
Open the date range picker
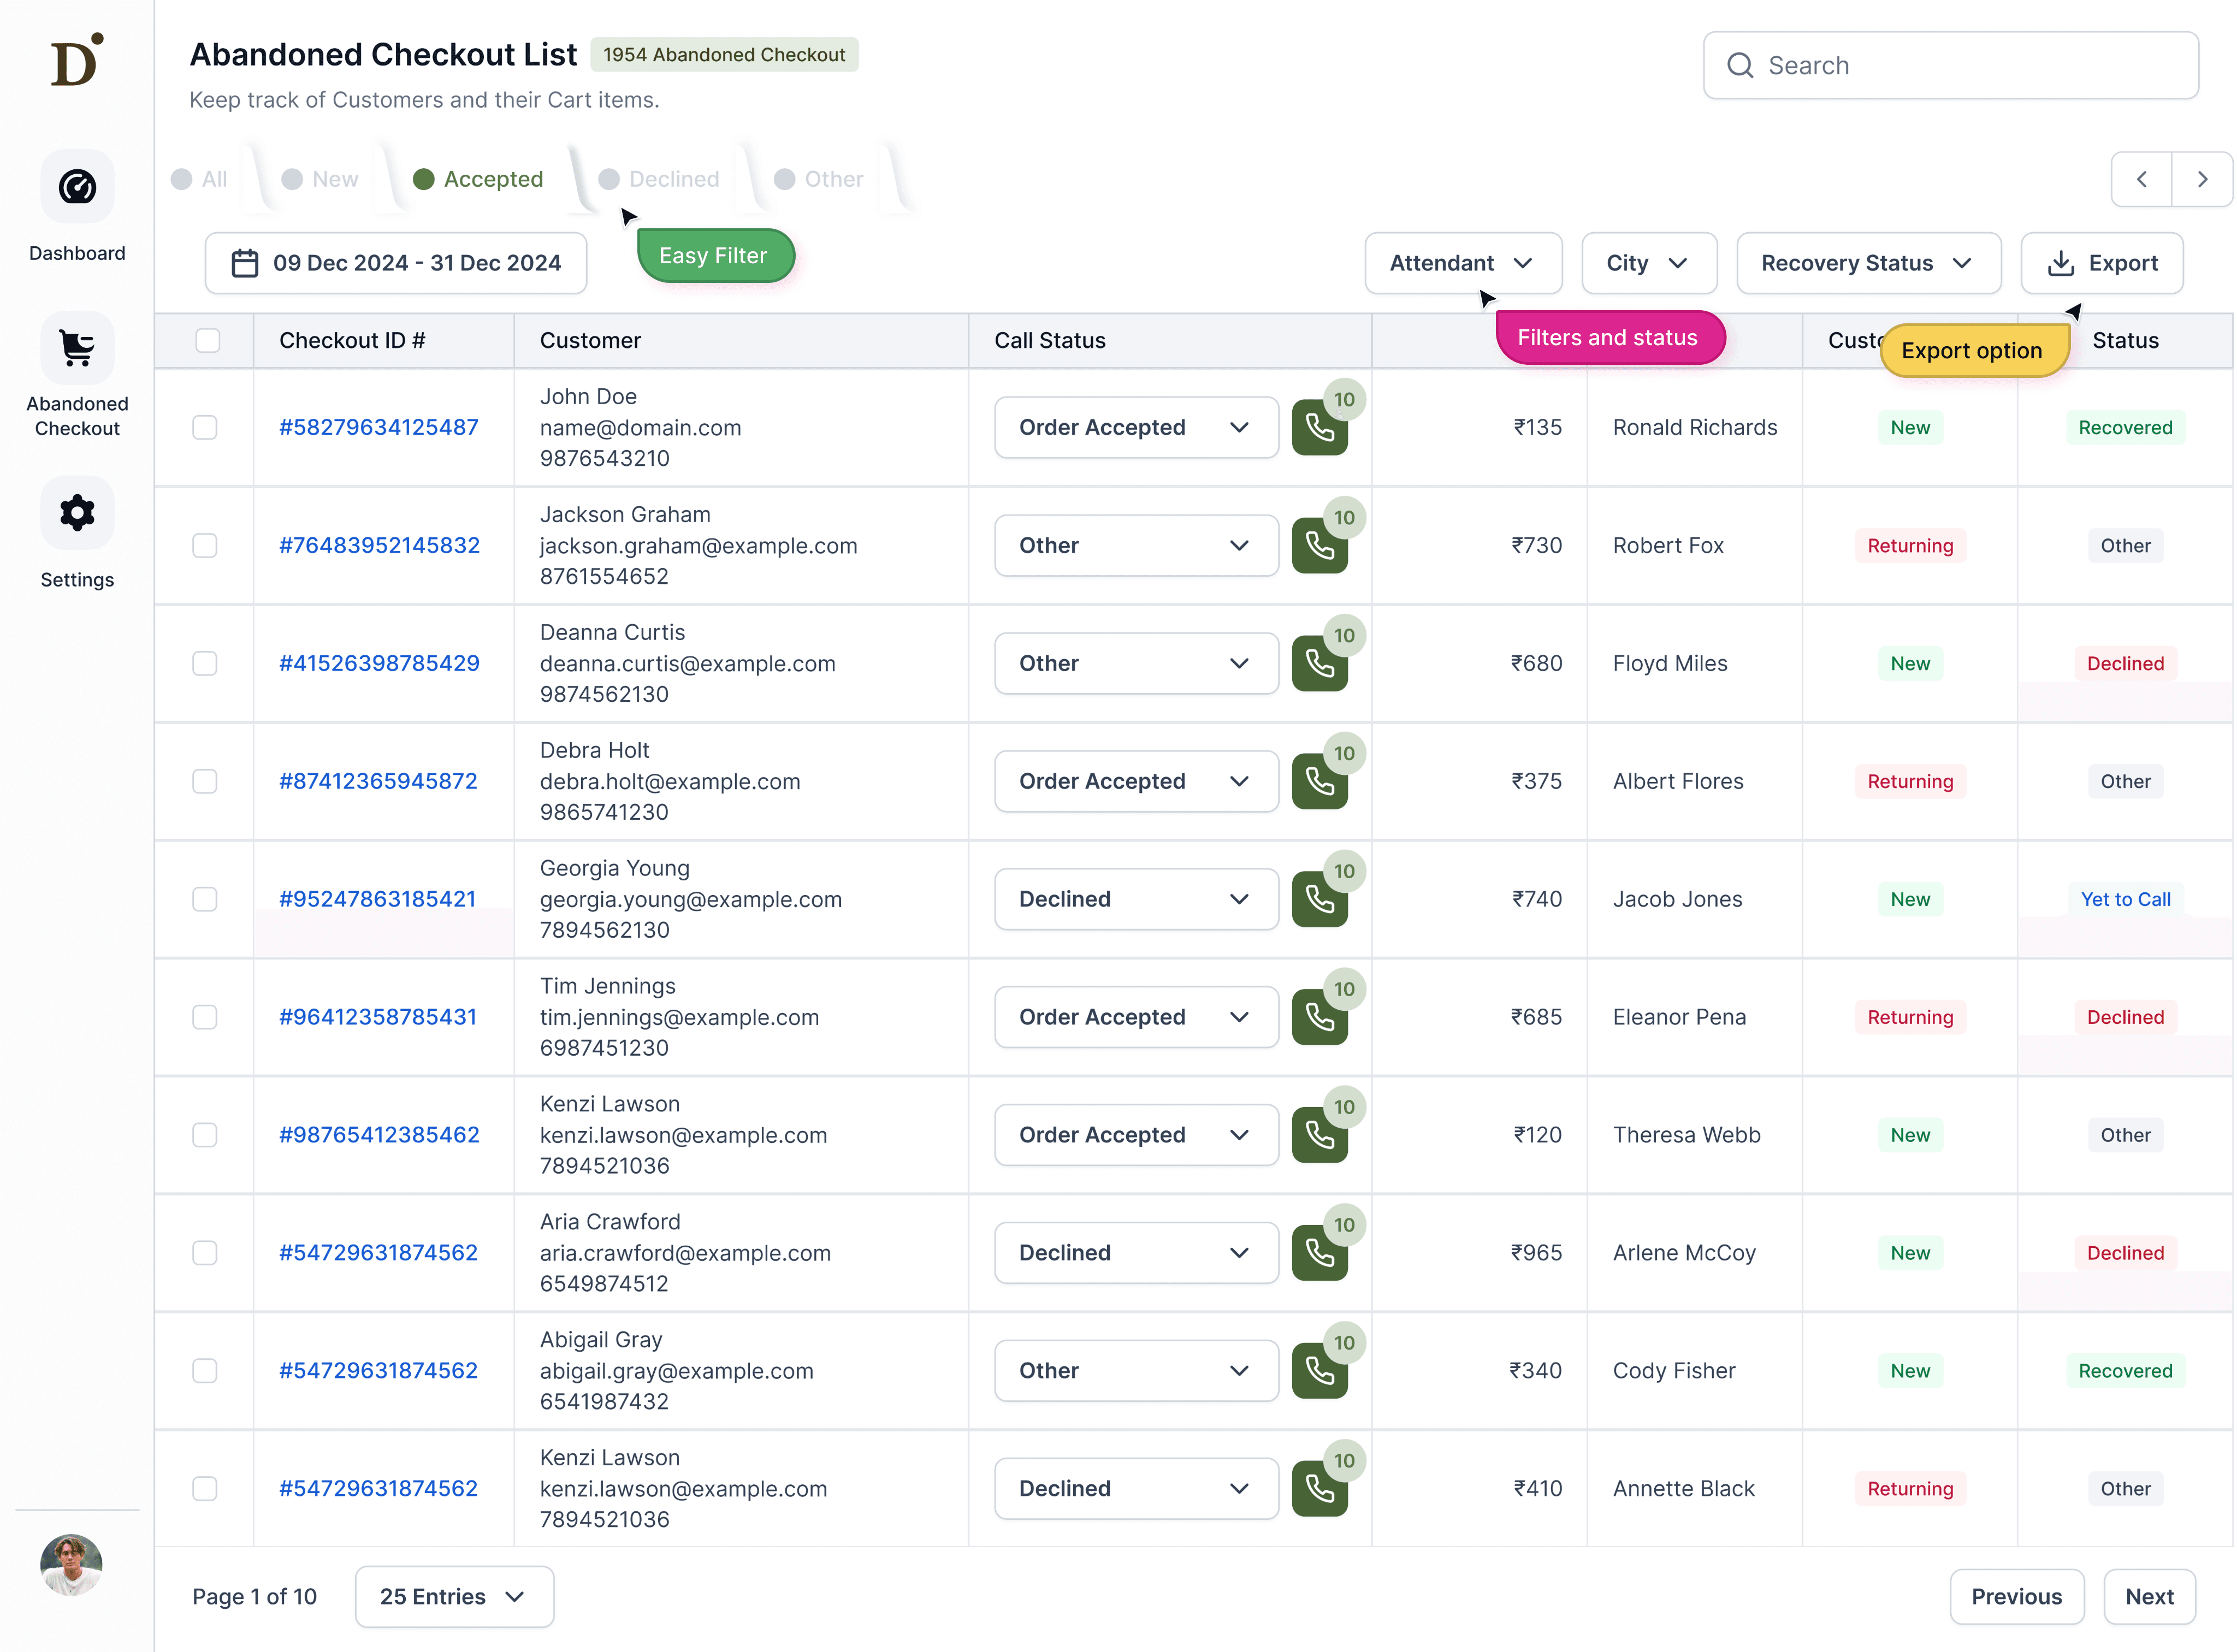click(396, 263)
